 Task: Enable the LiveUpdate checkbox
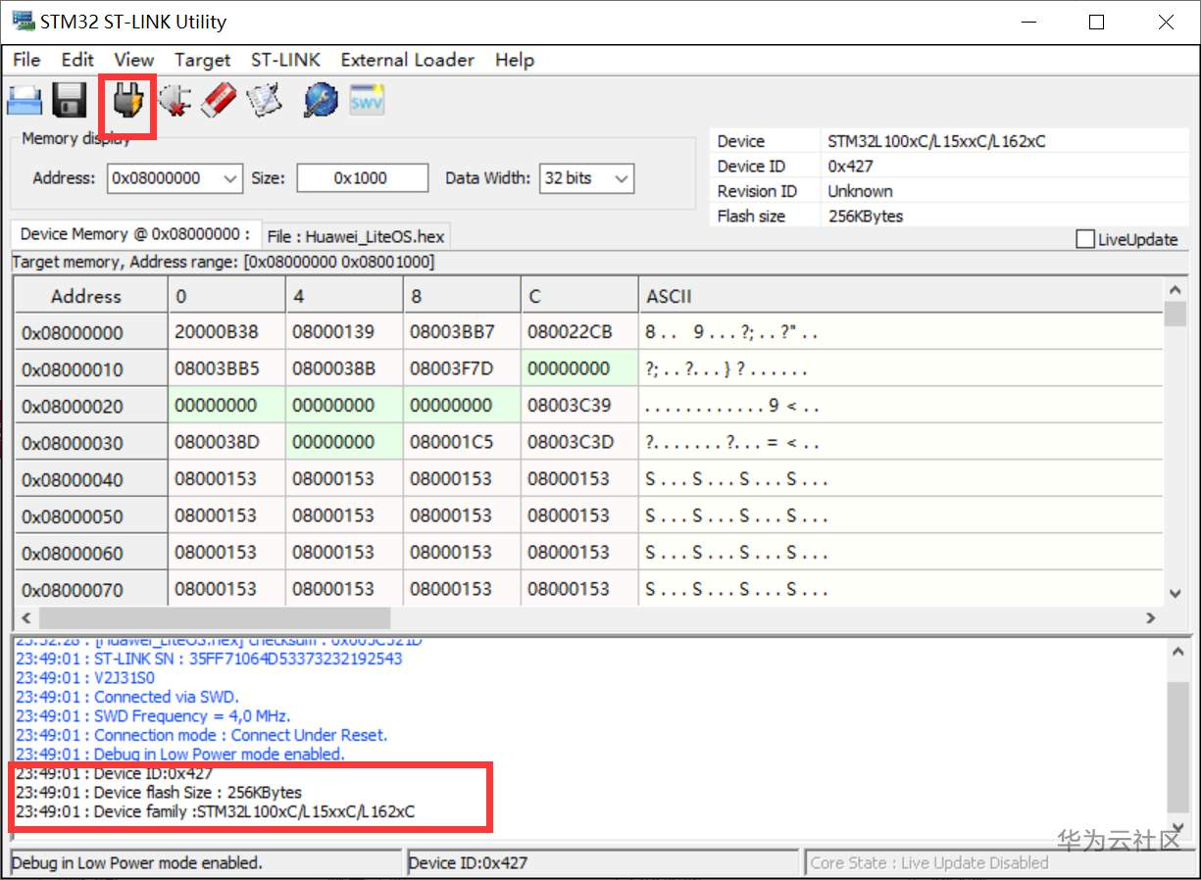tap(1085, 239)
